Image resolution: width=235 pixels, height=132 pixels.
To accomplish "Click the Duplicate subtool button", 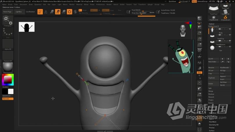I will 214,78.
